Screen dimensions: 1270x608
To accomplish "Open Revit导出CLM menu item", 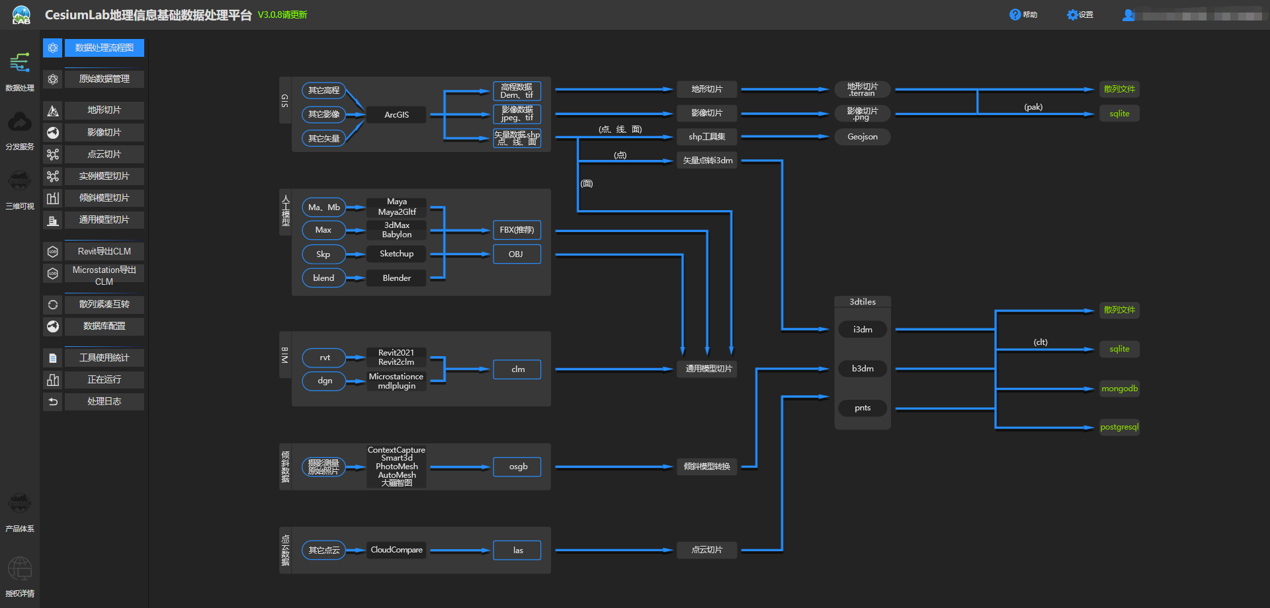I will tap(105, 252).
